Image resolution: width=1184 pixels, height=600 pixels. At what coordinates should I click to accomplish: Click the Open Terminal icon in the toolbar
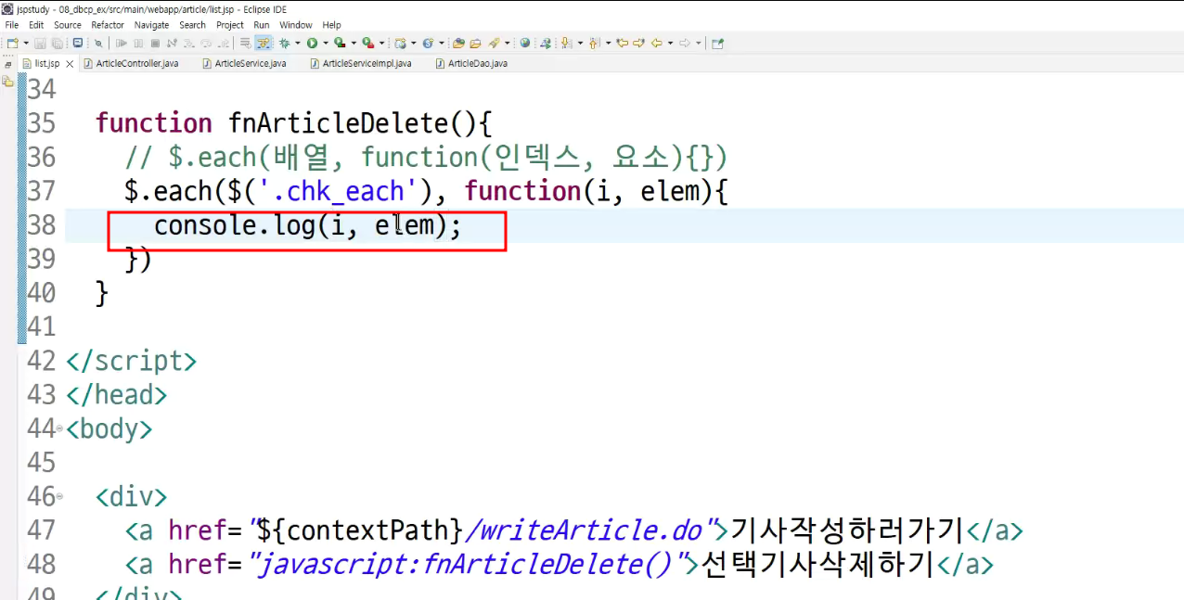[78, 43]
